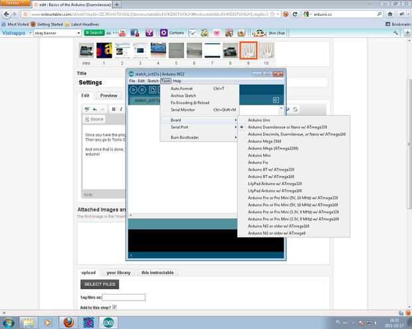Click Bold in the instructable editor

coord(114,109)
